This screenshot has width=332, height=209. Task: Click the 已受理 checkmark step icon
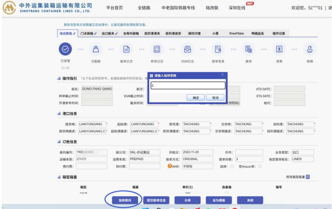coord(65,49)
